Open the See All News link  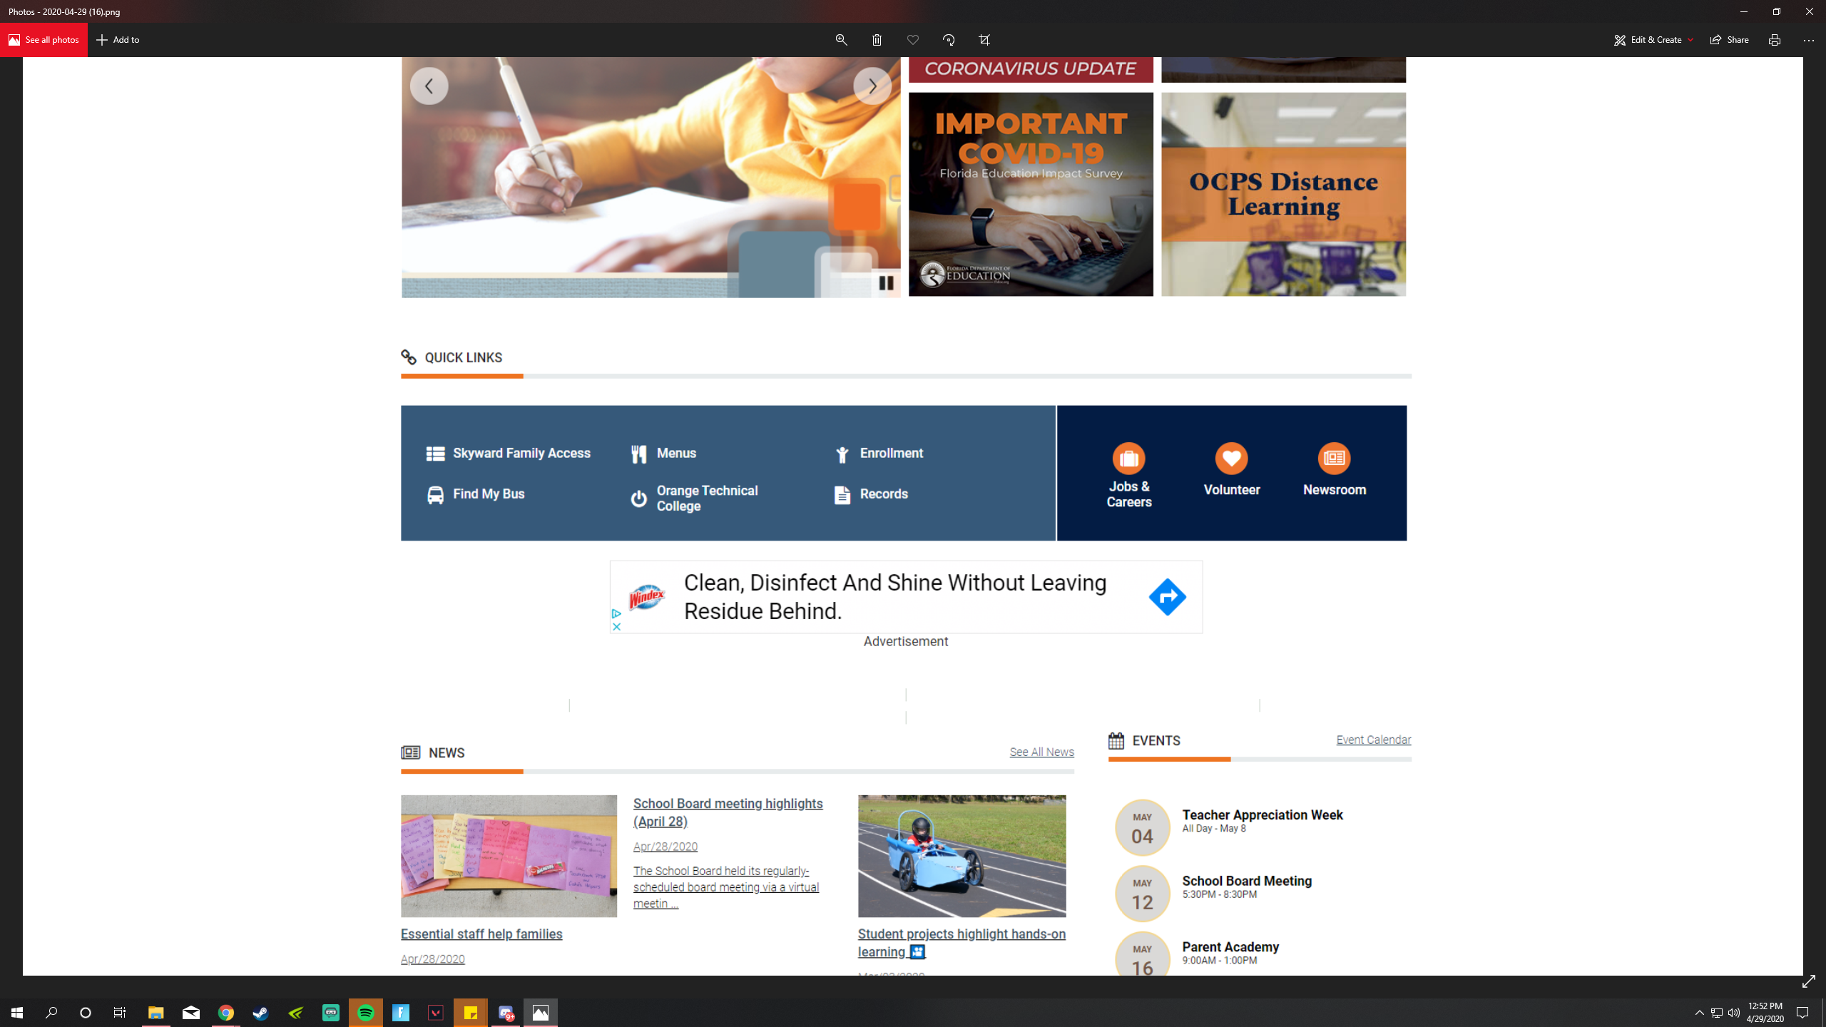(1041, 752)
